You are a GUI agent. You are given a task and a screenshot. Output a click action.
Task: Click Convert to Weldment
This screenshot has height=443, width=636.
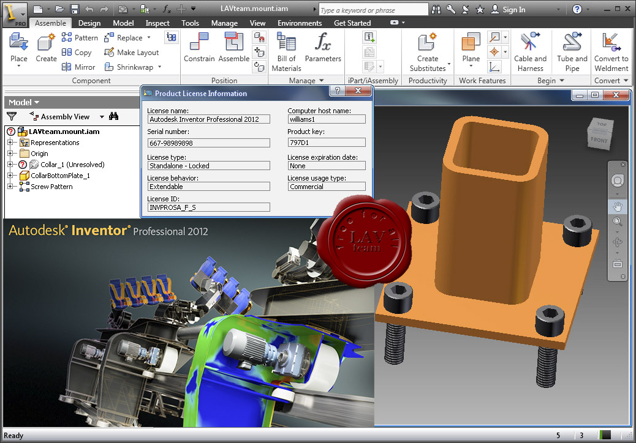[x=611, y=53]
